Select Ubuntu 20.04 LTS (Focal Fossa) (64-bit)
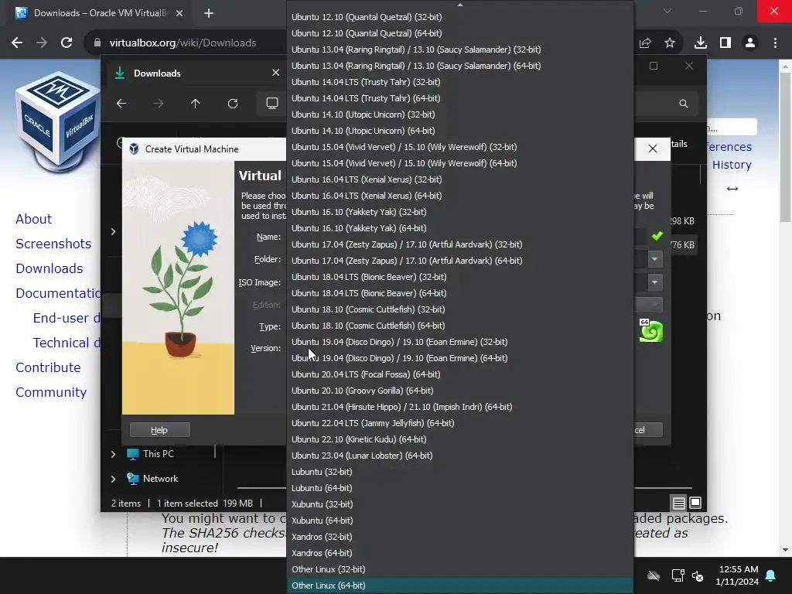 point(460,374)
